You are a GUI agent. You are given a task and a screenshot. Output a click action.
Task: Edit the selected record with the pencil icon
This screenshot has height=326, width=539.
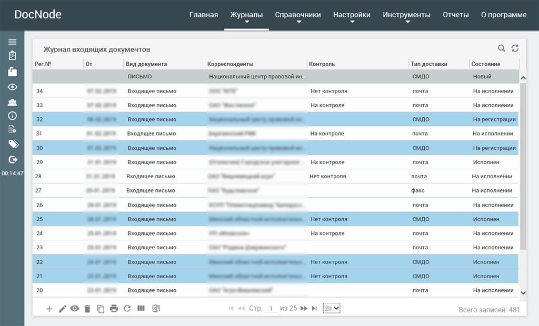62,309
